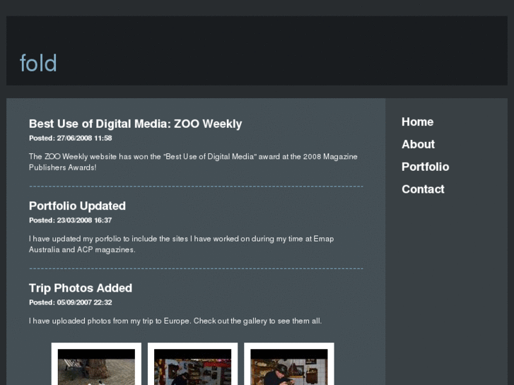Image resolution: width=514 pixels, height=385 pixels.
Task: Go to the About page
Action: coord(418,144)
